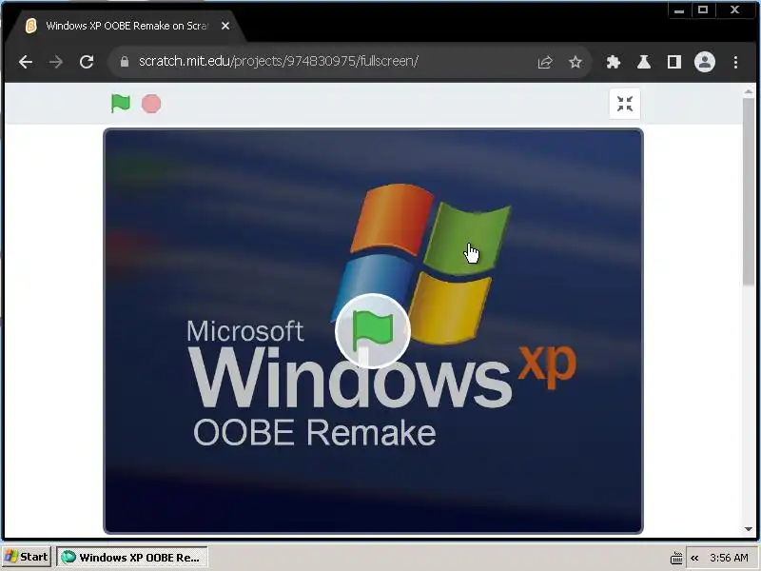
Task: Close the Windows XP OOBE Remake tab
Action: (x=225, y=26)
